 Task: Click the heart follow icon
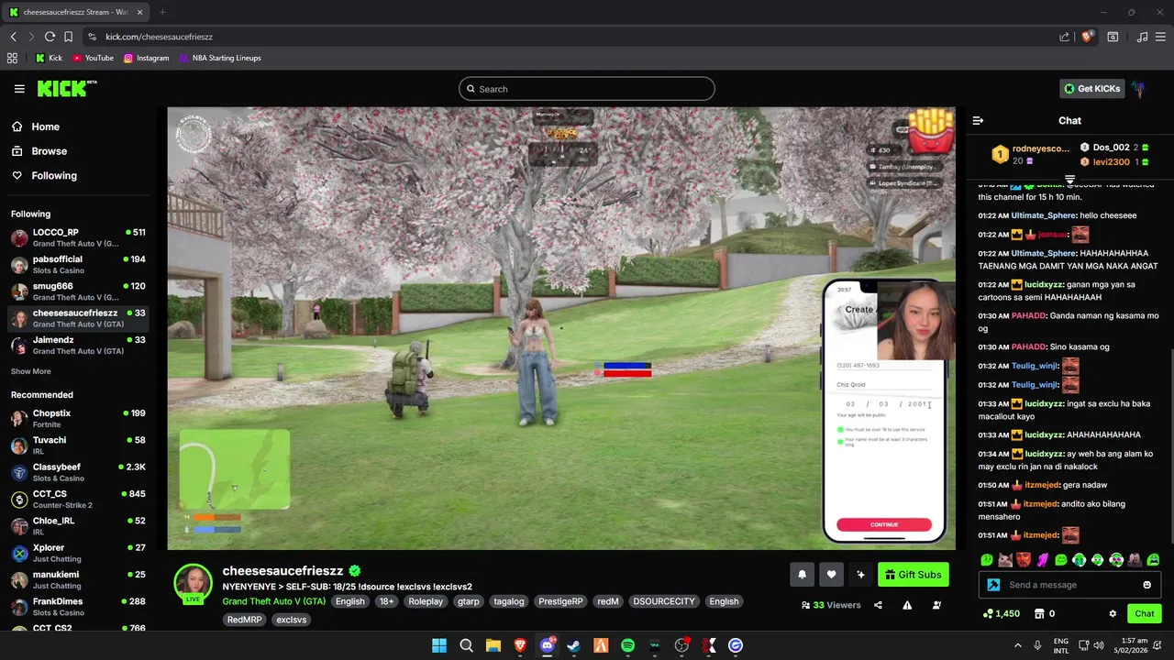click(x=831, y=575)
